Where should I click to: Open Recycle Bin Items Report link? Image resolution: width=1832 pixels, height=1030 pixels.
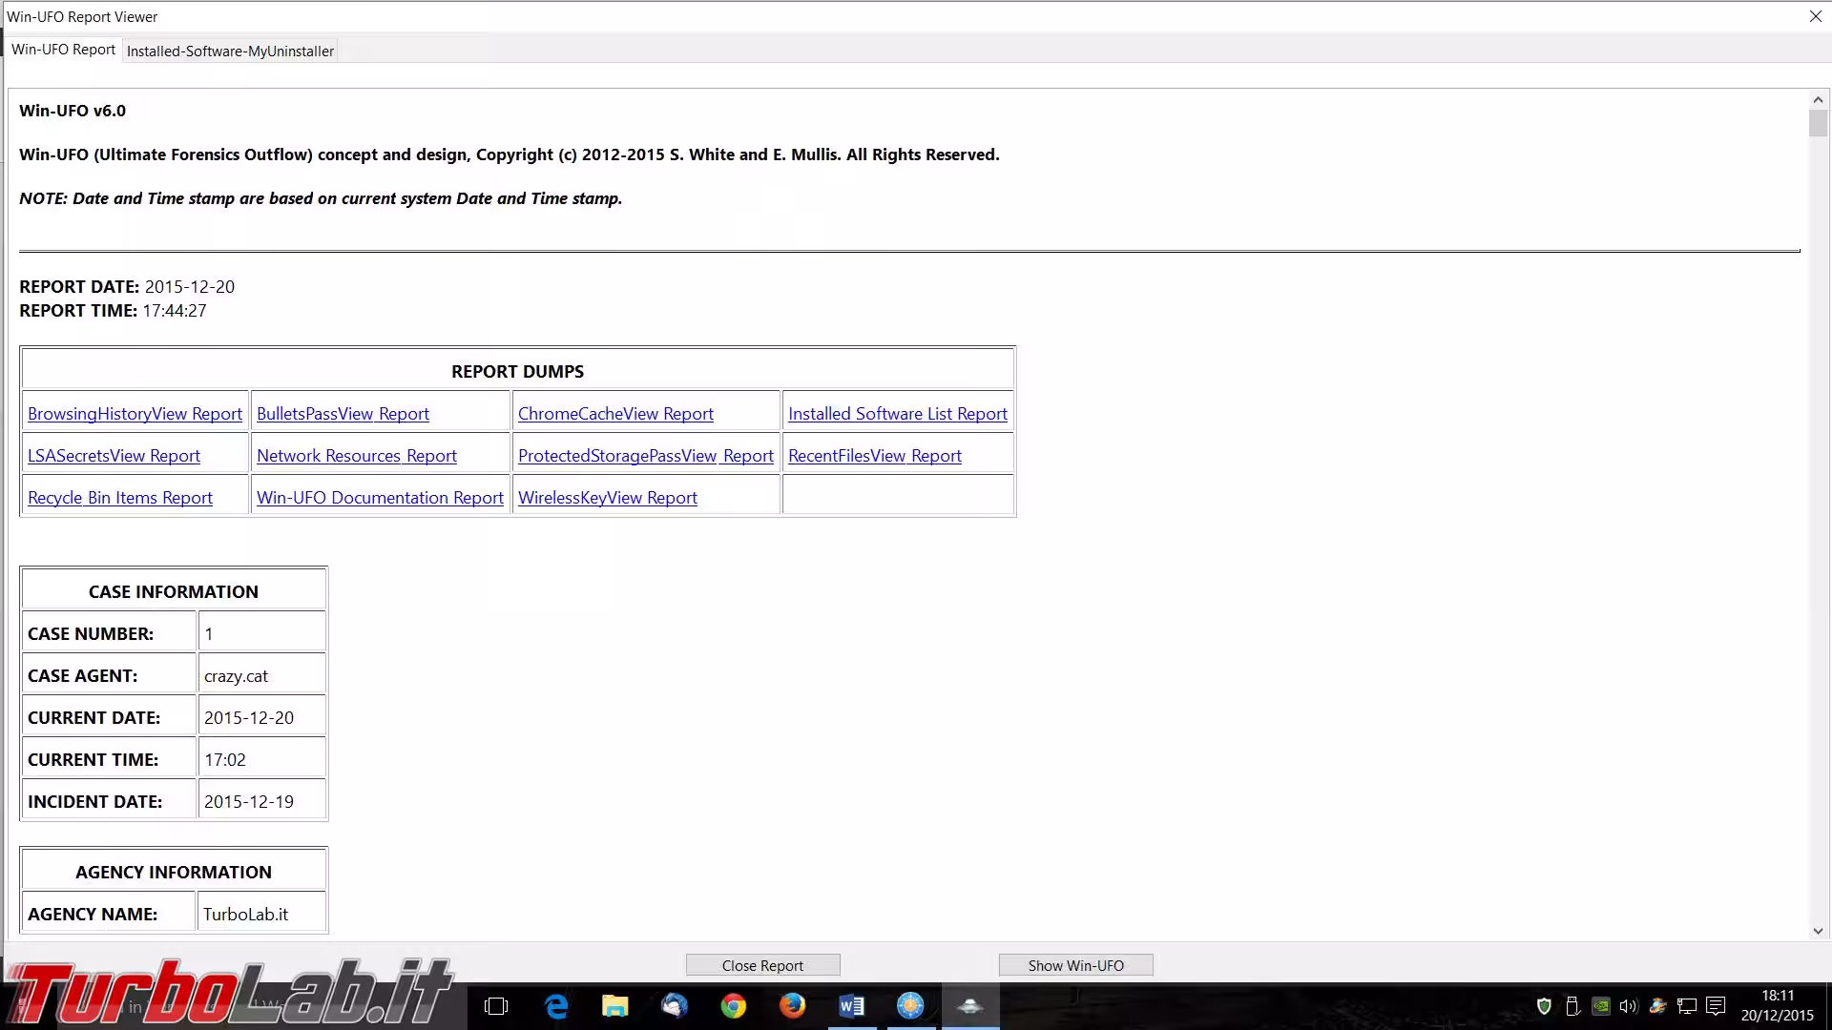pos(120,498)
